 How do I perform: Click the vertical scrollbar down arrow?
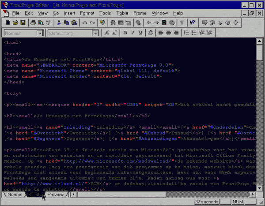[259, 188]
